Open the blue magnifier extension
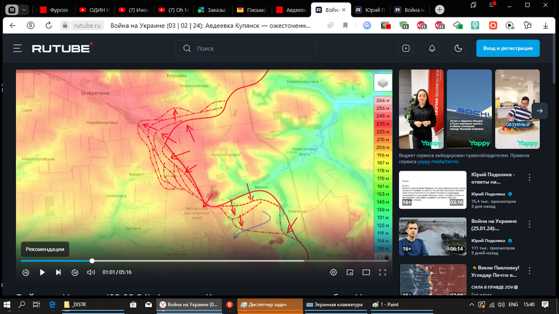 click(x=367, y=26)
